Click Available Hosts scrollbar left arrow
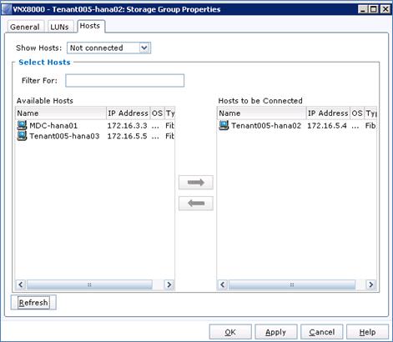The width and height of the screenshot is (393, 342). pos(21,284)
